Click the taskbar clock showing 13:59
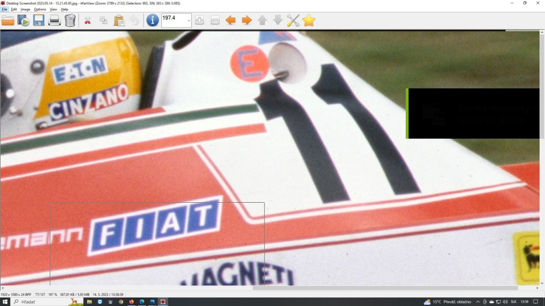This screenshot has height=306, width=545. [x=524, y=302]
